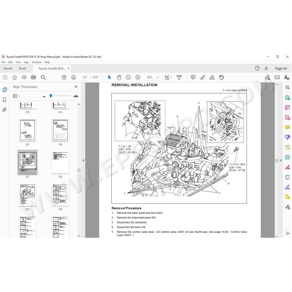Open the Page Thumbnails sidebar icon
The height and width of the screenshot is (292, 292).
coord(5,90)
